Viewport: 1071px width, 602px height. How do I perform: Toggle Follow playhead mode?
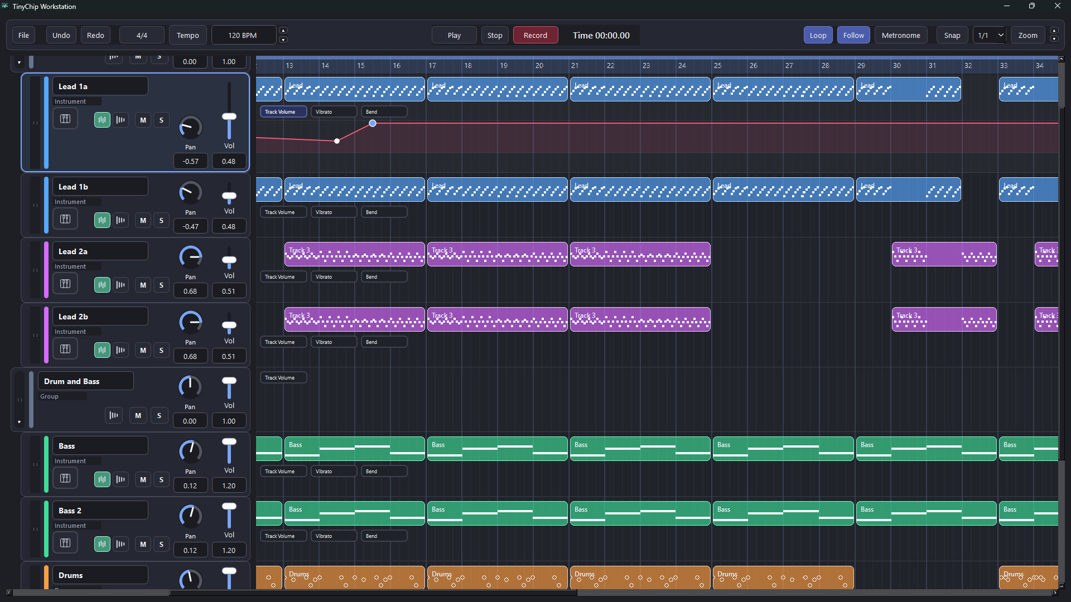coord(853,35)
